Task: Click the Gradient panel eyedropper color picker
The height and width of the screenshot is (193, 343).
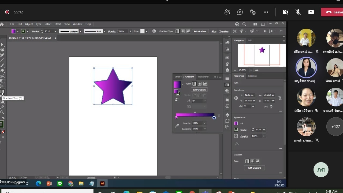Action: [x=177, y=126]
